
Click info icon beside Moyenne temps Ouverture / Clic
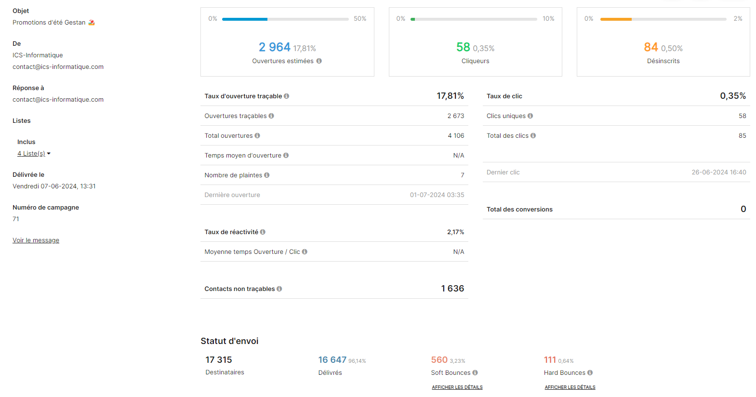pyautogui.click(x=305, y=252)
